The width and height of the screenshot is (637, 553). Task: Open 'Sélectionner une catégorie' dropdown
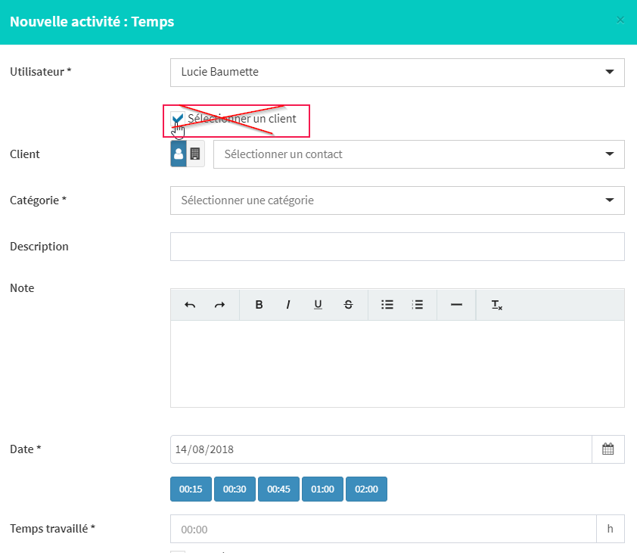pyautogui.click(x=397, y=200)
